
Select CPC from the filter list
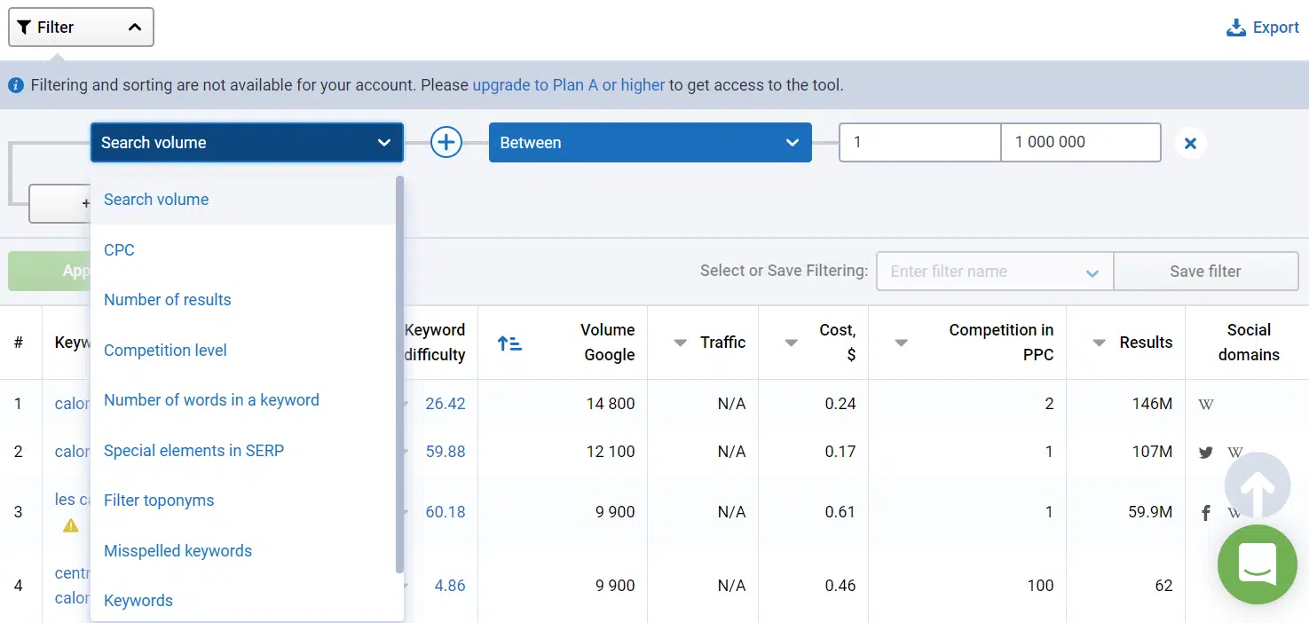click(119, 250)
